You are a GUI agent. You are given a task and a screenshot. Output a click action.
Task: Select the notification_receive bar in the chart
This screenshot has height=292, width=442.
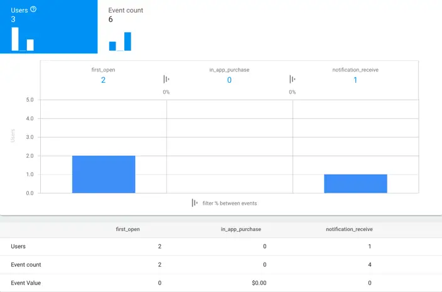(x=355, y=183)
